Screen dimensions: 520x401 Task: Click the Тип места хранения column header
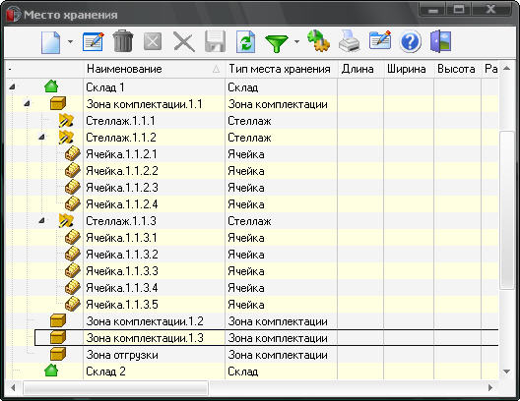tap(282, 69)
